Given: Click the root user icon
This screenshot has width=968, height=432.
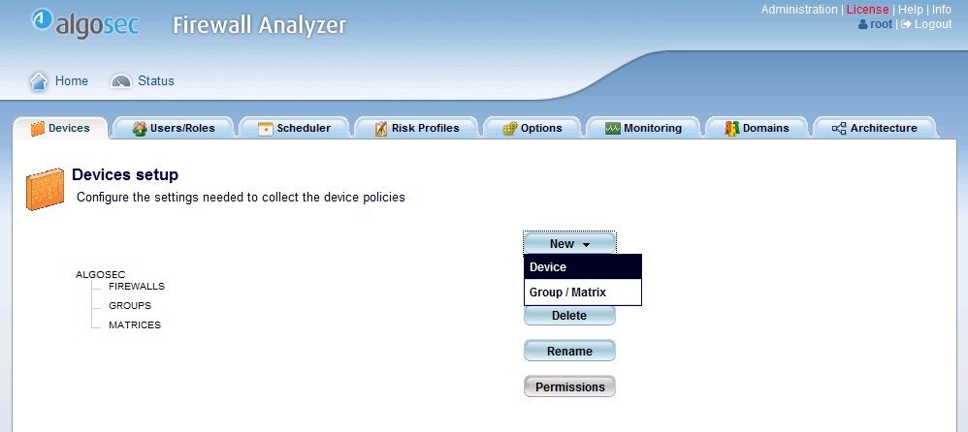Looking at the screenshot, I should (863, 24).
